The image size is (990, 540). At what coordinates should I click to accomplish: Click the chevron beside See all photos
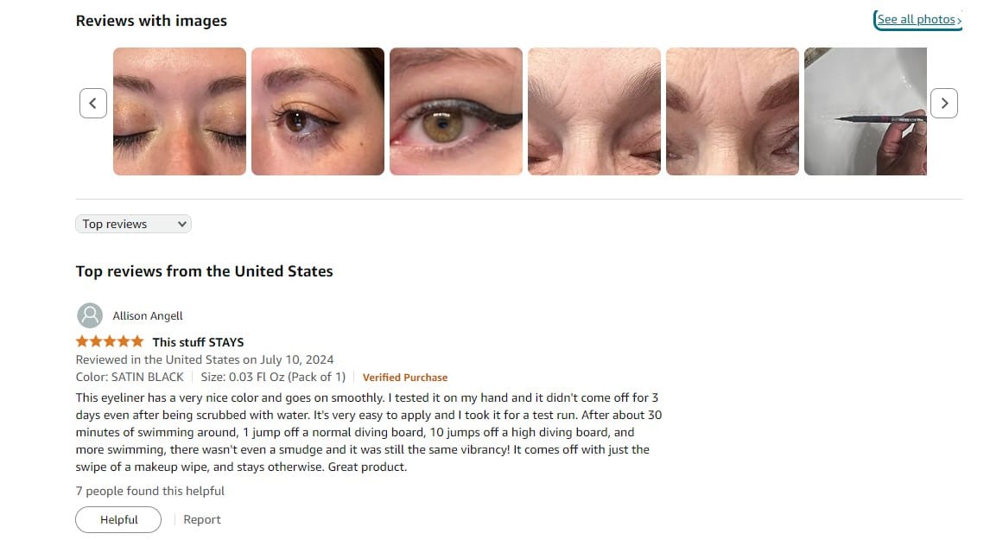coord(959,21)
